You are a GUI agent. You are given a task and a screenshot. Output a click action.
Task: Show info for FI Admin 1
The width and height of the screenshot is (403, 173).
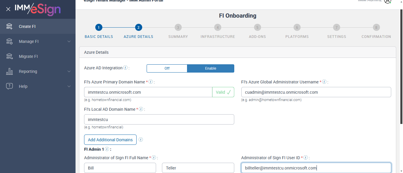click(x=107, y=149)
